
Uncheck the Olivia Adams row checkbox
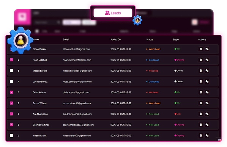pos(11,92)
